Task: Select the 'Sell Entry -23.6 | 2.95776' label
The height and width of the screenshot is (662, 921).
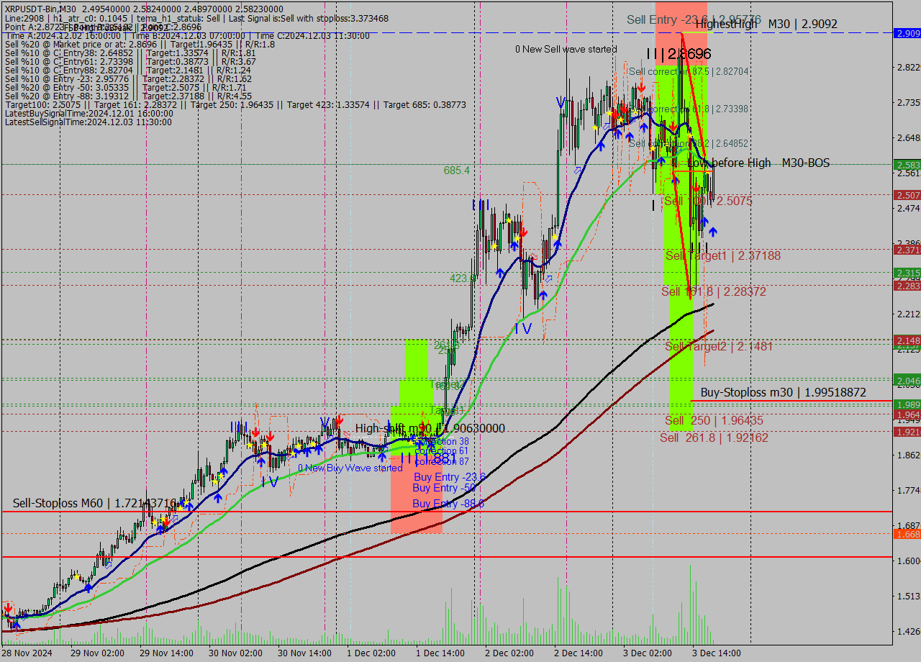Action: point(694,19)
